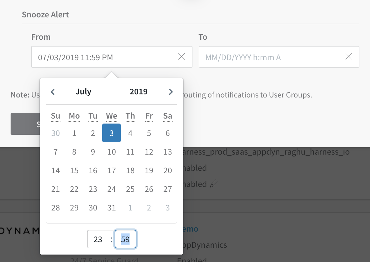Go to previous month in calendar
This screenshot has height=262, width=370.
53,92
